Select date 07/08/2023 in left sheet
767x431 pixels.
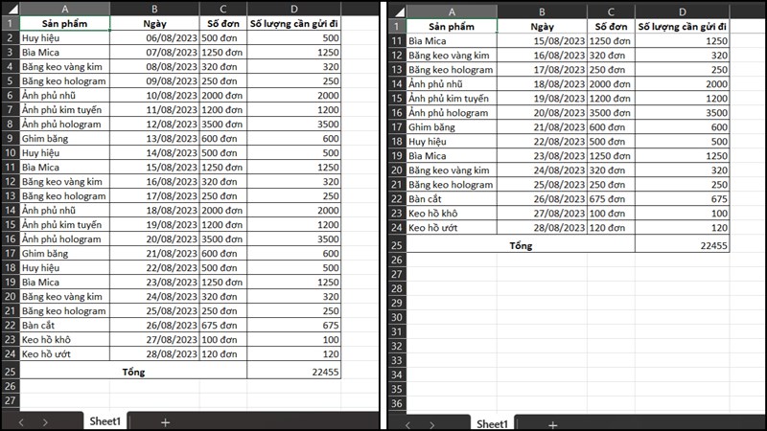[154, 53]
